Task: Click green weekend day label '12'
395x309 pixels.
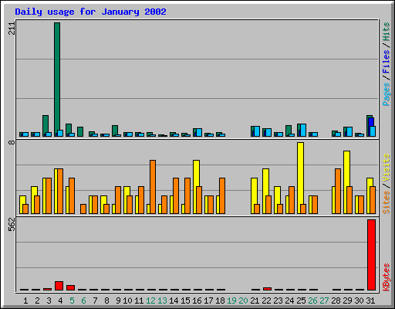Action: 150,301
